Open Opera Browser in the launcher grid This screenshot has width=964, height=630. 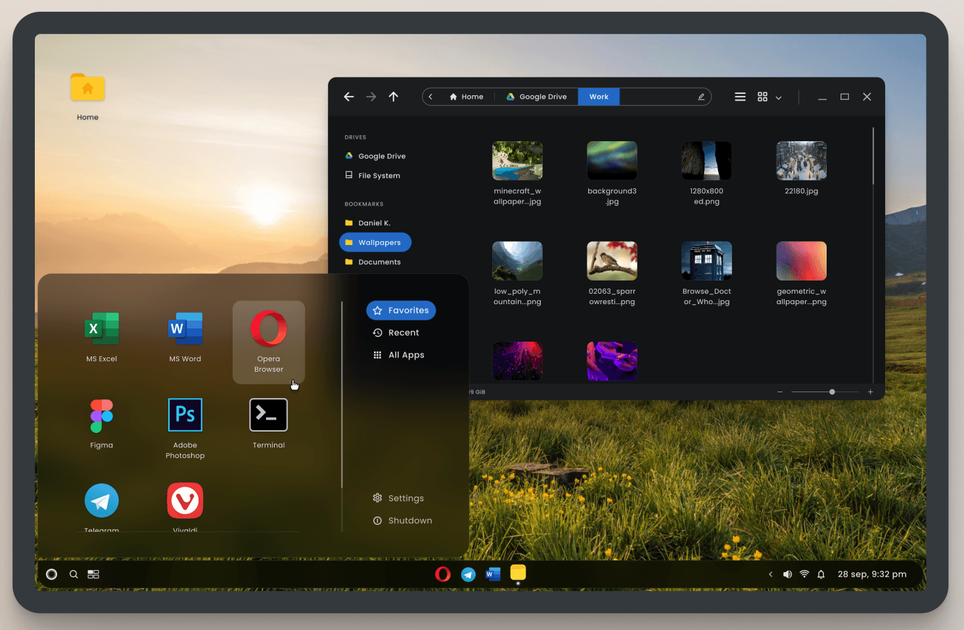pos(269,342)
